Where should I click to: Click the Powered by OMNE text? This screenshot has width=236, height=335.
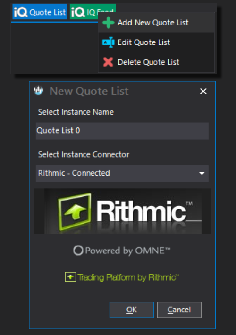(127, 251)
